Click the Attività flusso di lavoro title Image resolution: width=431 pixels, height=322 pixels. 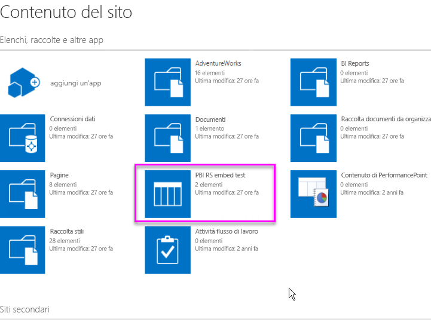click(227, 231)
